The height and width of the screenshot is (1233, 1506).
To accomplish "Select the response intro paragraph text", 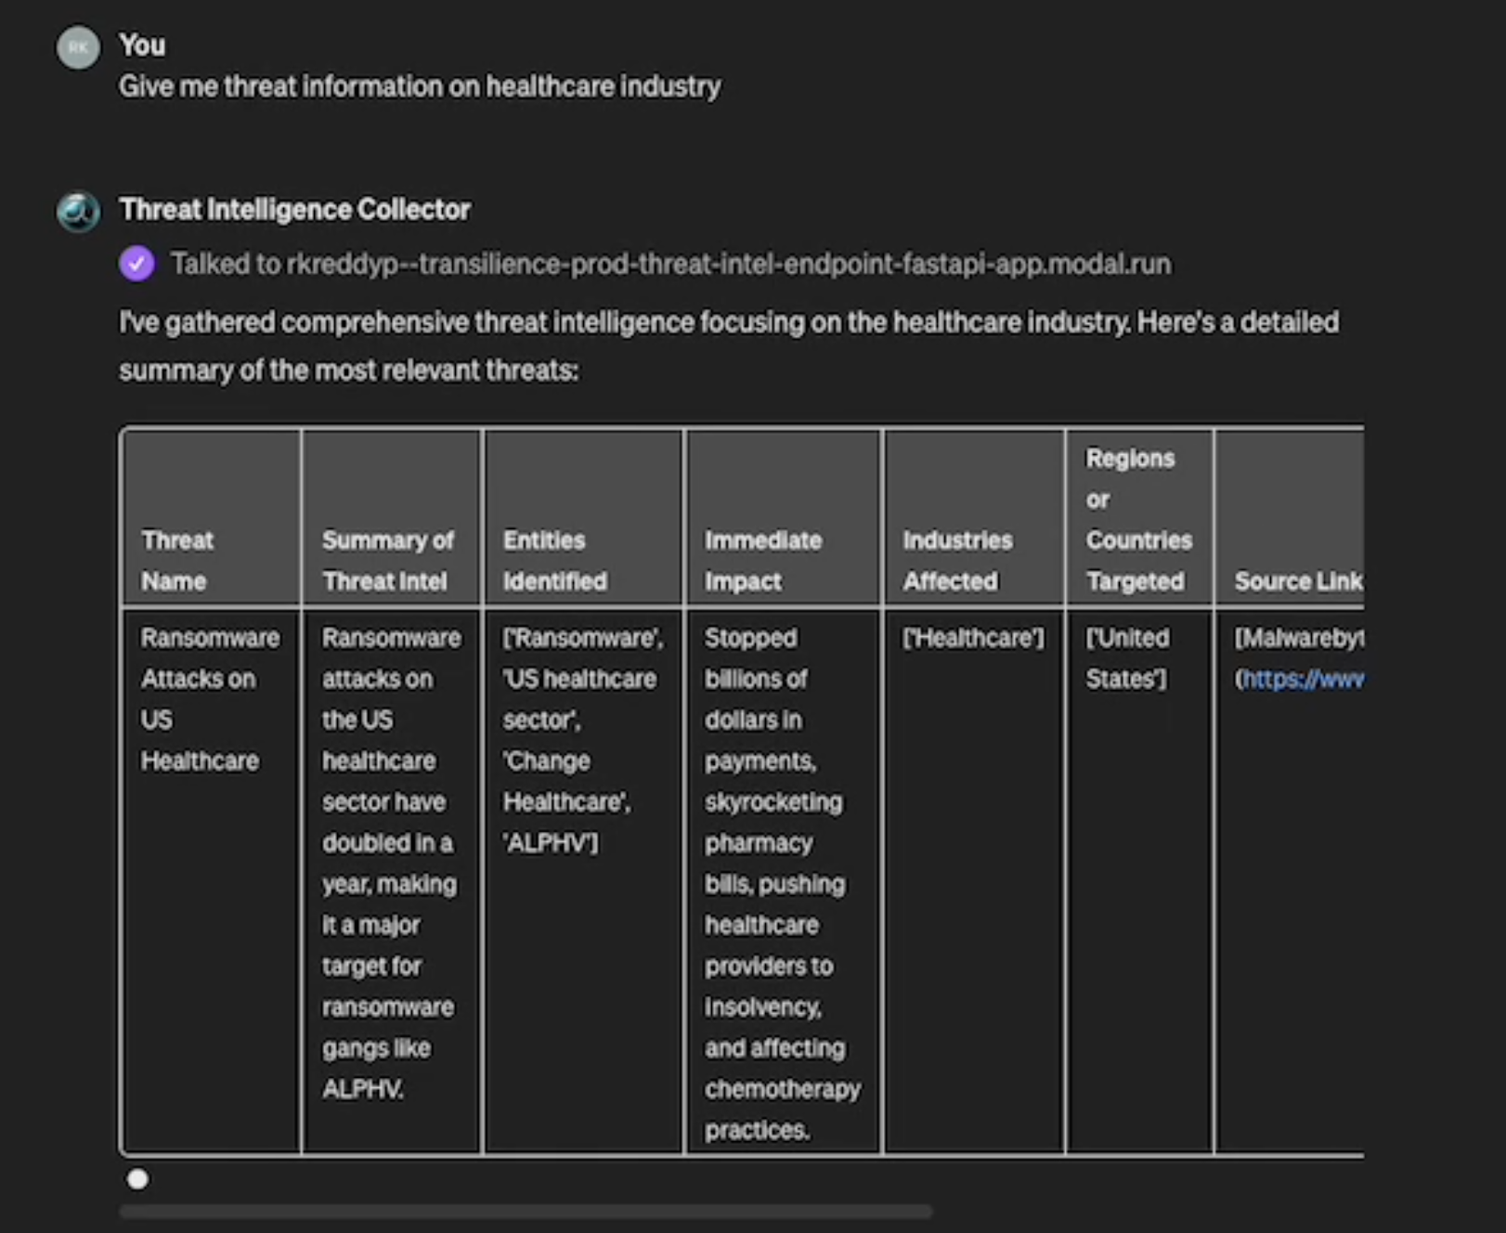I will coord(729,346).
